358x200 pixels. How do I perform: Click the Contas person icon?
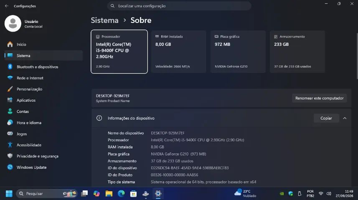pyautogui.click(x=10, y=111)
